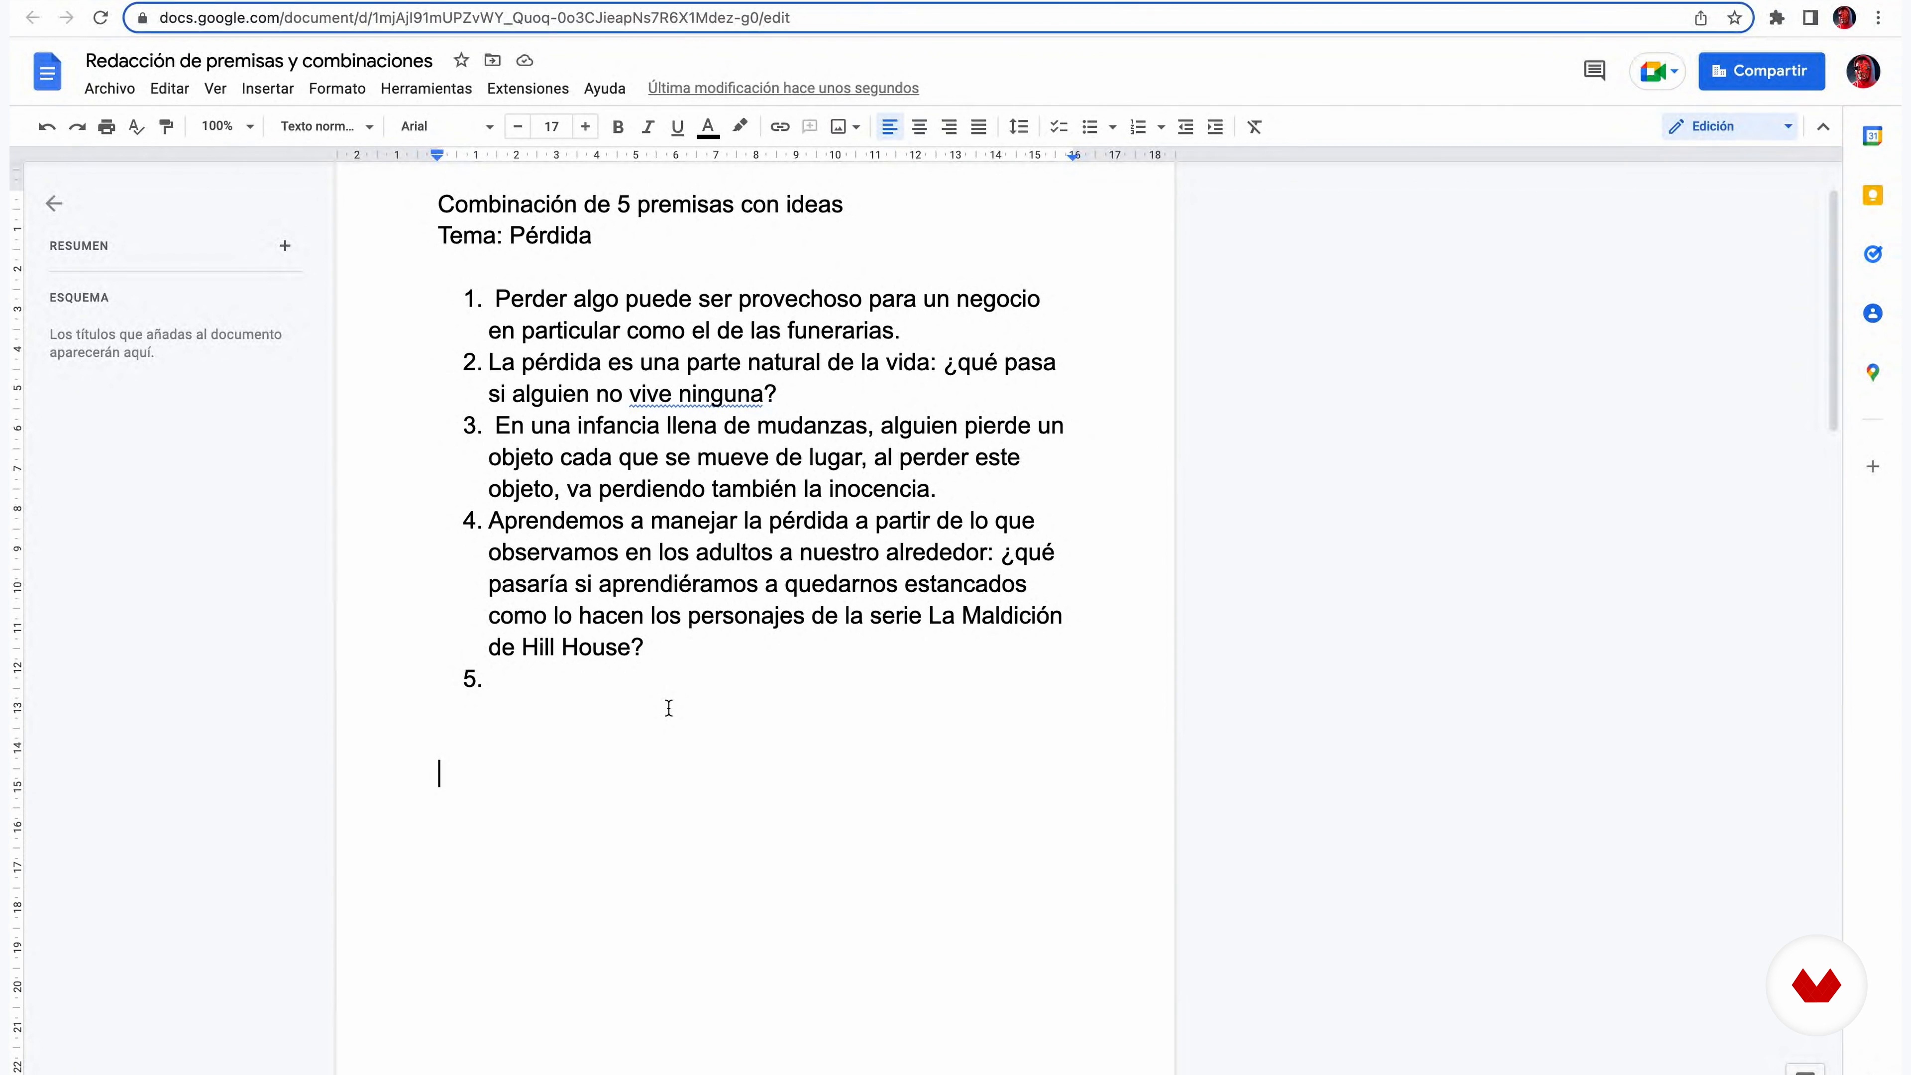Open Google Tasks side panel icon
Image resolution: width=1911 pixels, height=1075 pixels.
1872,254
